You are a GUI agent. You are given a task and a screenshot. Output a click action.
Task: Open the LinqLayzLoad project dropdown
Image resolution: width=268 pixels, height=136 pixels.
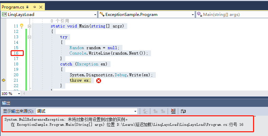pyautogui.click(x=49, y=15)
